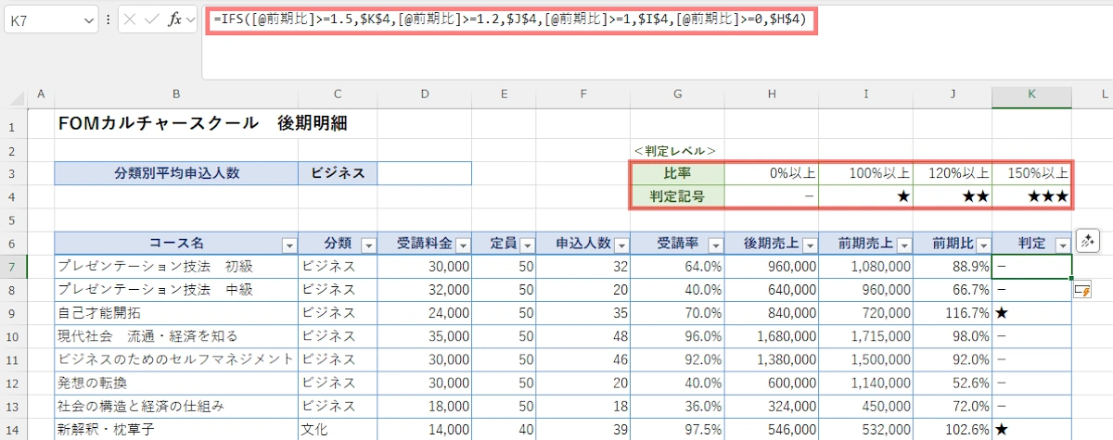Screen dimensions: 1113x440
Task: Select column K header
Action: [x=1032, y=94]
